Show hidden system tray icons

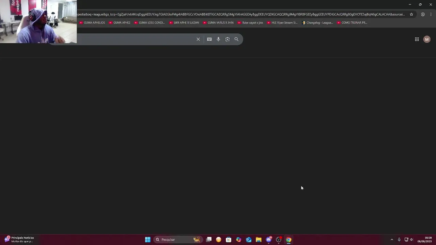pos(392,240)
